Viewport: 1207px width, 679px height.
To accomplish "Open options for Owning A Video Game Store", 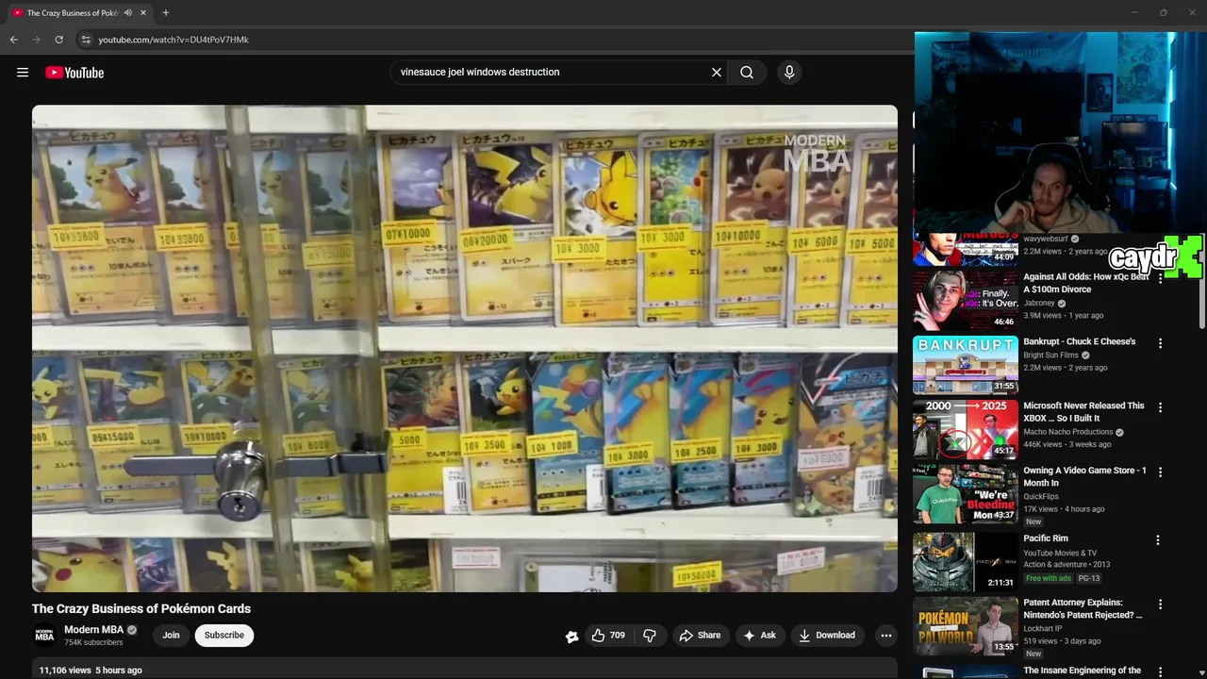I will pyautogui.click(x=1161, y=472).
